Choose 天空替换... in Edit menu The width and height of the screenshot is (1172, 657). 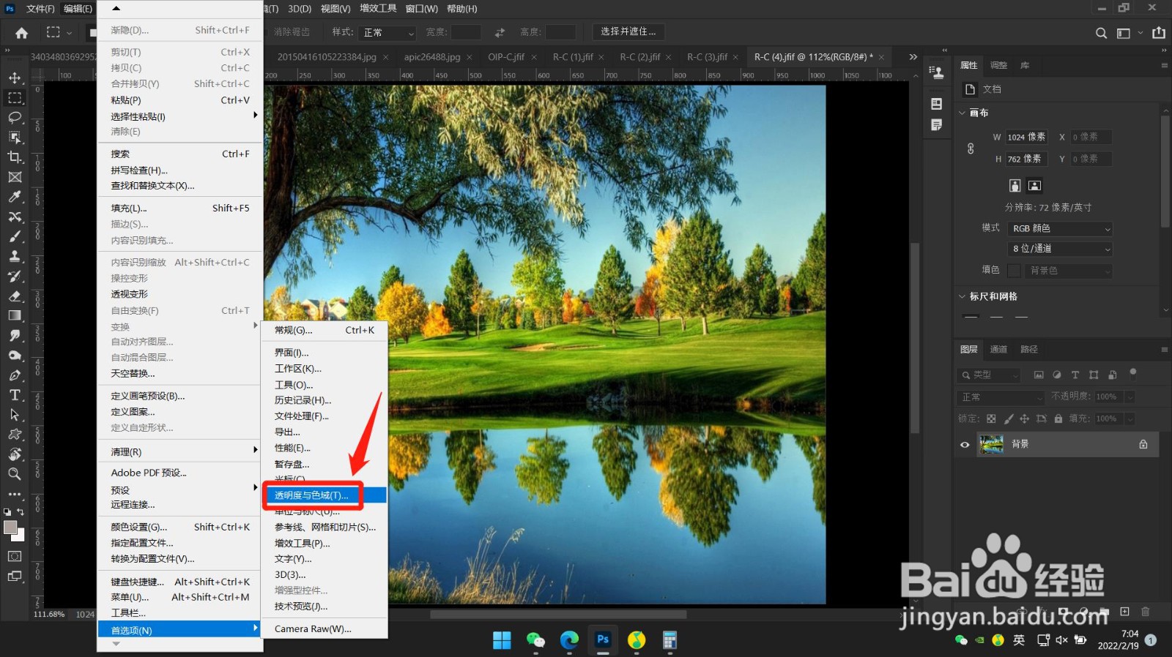[x=180, y=373]
